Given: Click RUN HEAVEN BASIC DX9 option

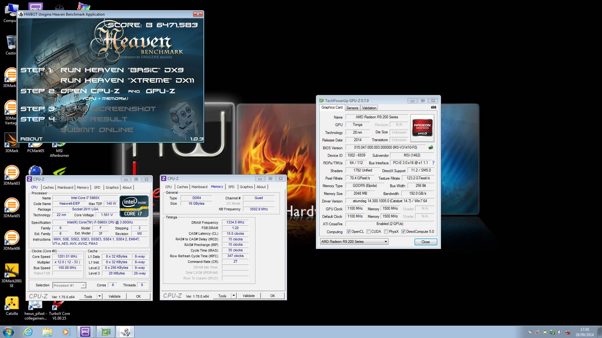Looking at the screenshot, I should point(122,70).
